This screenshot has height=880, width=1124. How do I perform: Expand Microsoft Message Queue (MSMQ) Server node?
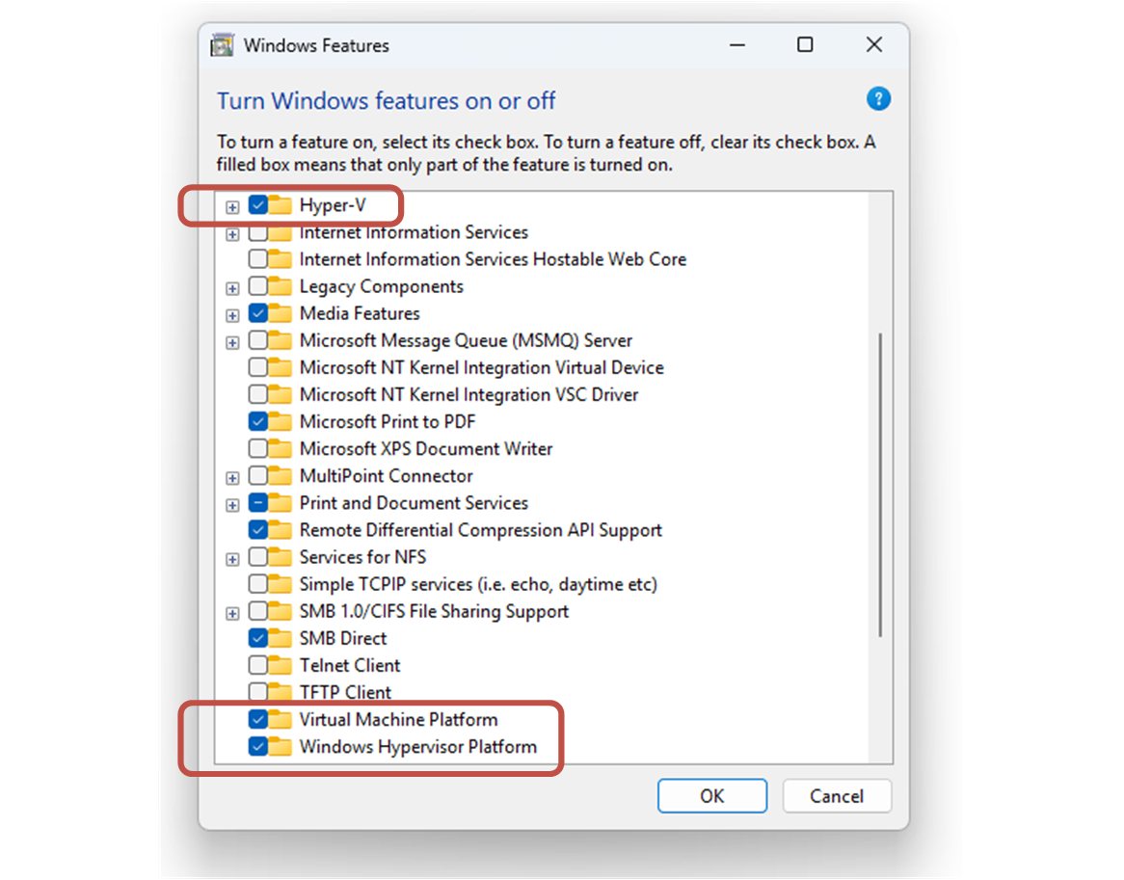(232, 342)
